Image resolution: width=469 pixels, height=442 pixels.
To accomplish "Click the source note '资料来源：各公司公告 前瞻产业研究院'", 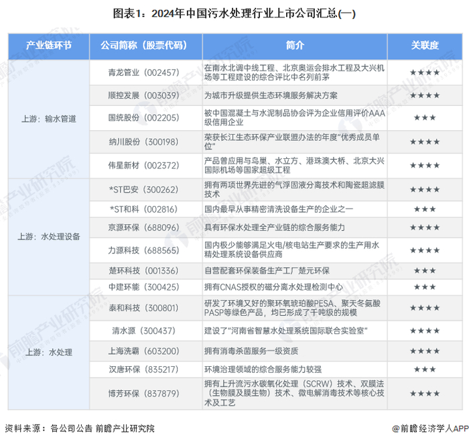I will pos(80,429).
